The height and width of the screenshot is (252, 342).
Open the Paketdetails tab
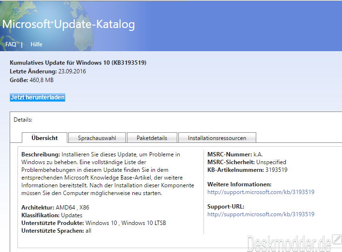click(152, 138)
